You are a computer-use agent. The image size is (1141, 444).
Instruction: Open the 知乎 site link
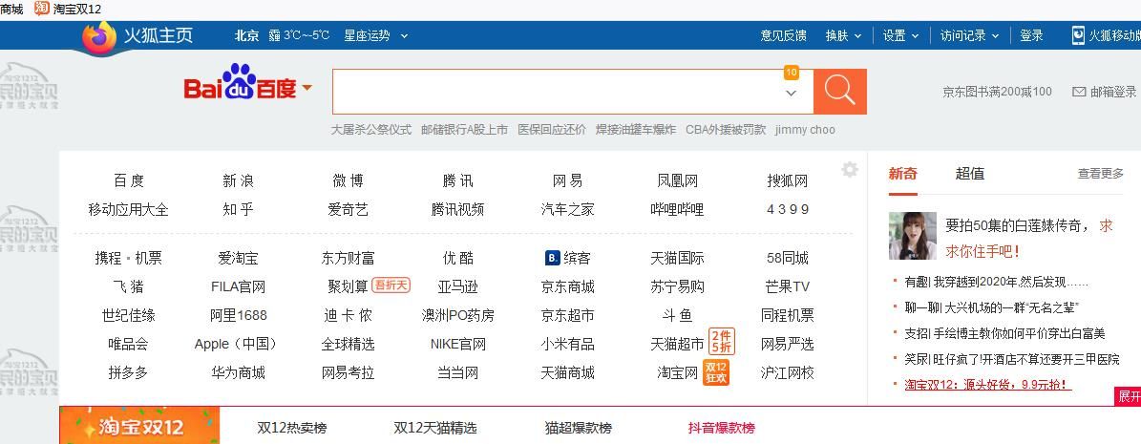tap(238, 210)
